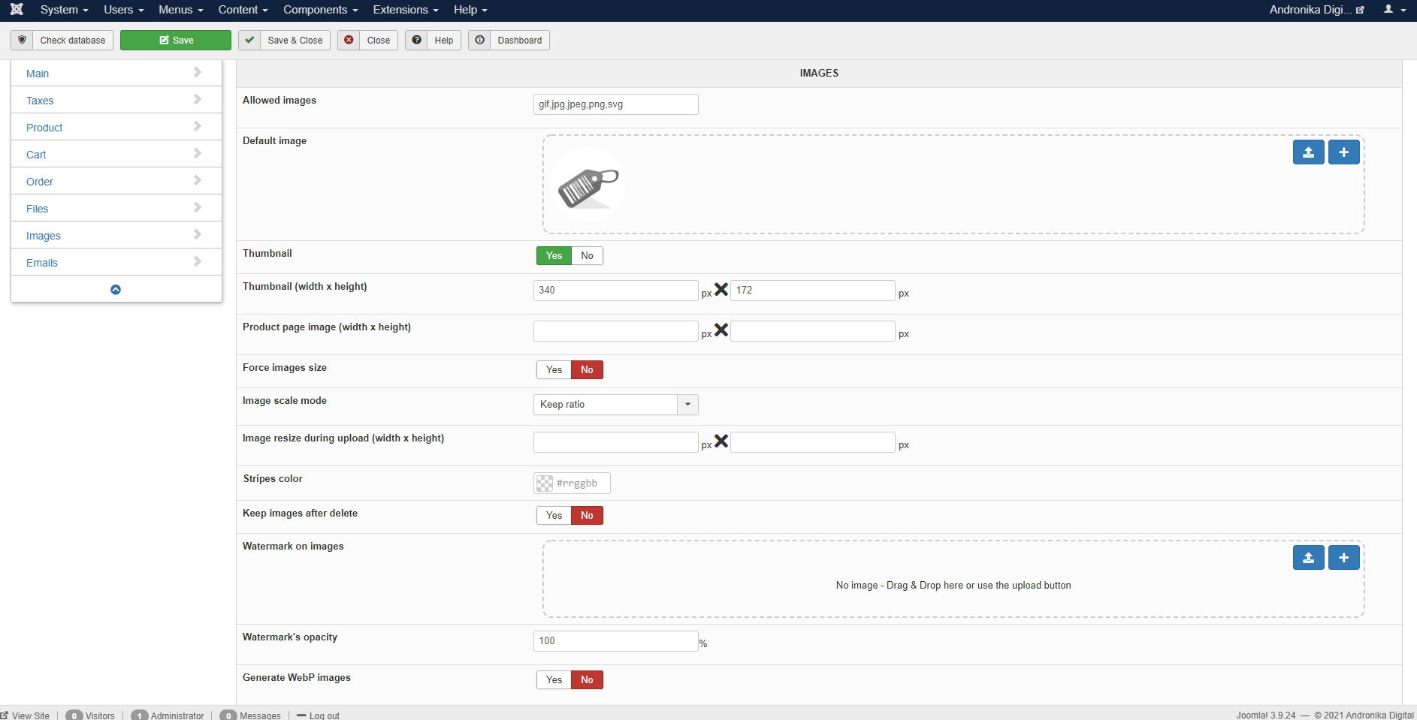Set Keep images after delete to Yes
Screen dimensions: 1417x720
554,515
